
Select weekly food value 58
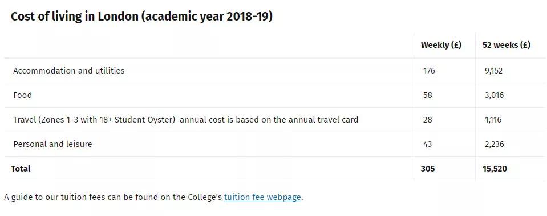tap(427, 95)
